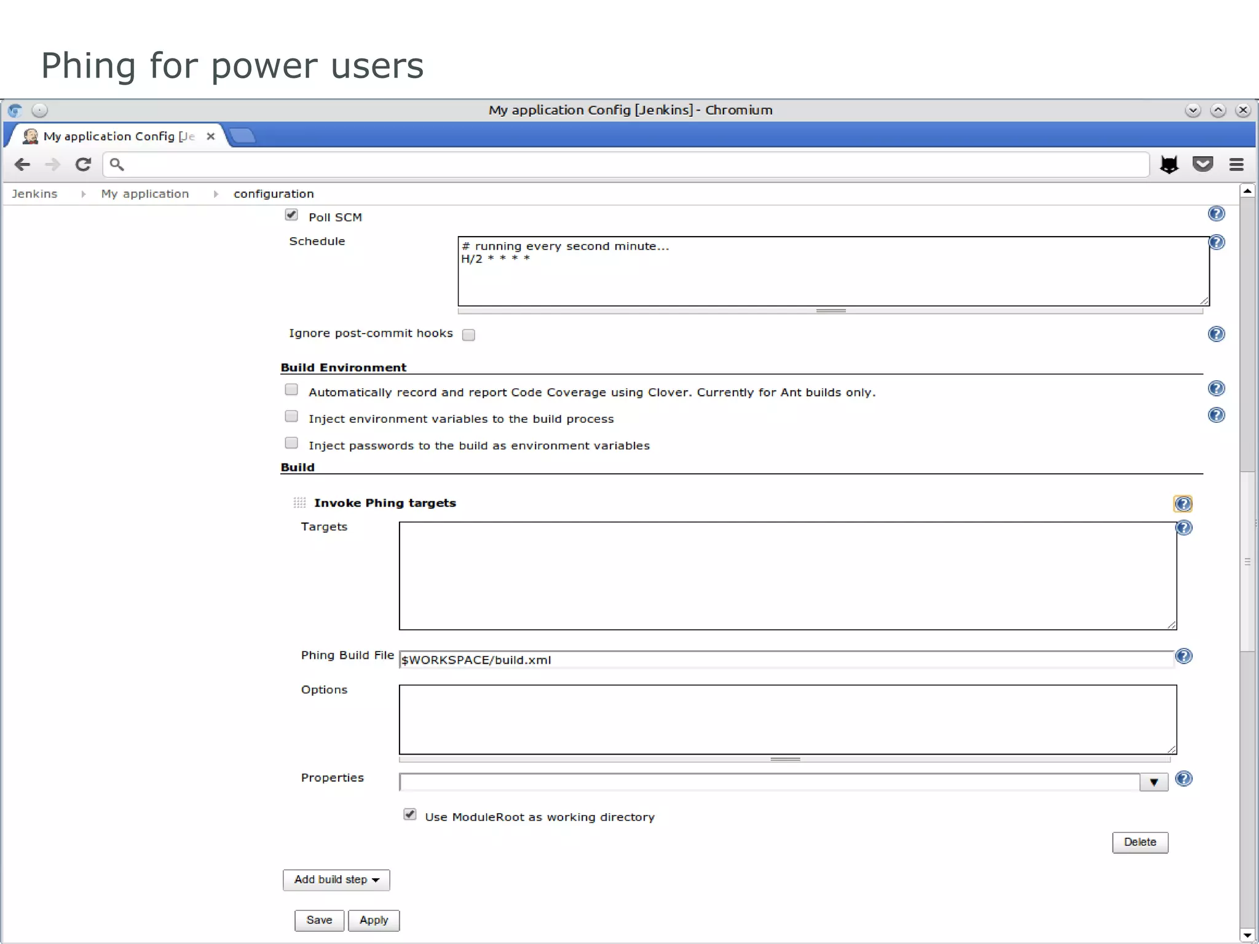Image resolution: width=1259 pixels, height=944 pixels.
Task: Click the round pin button in the title bar
Action: [x=39, y=111]
